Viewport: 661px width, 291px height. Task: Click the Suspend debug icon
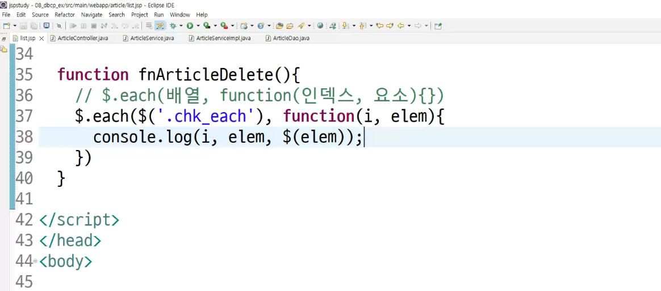coord(83,25)
